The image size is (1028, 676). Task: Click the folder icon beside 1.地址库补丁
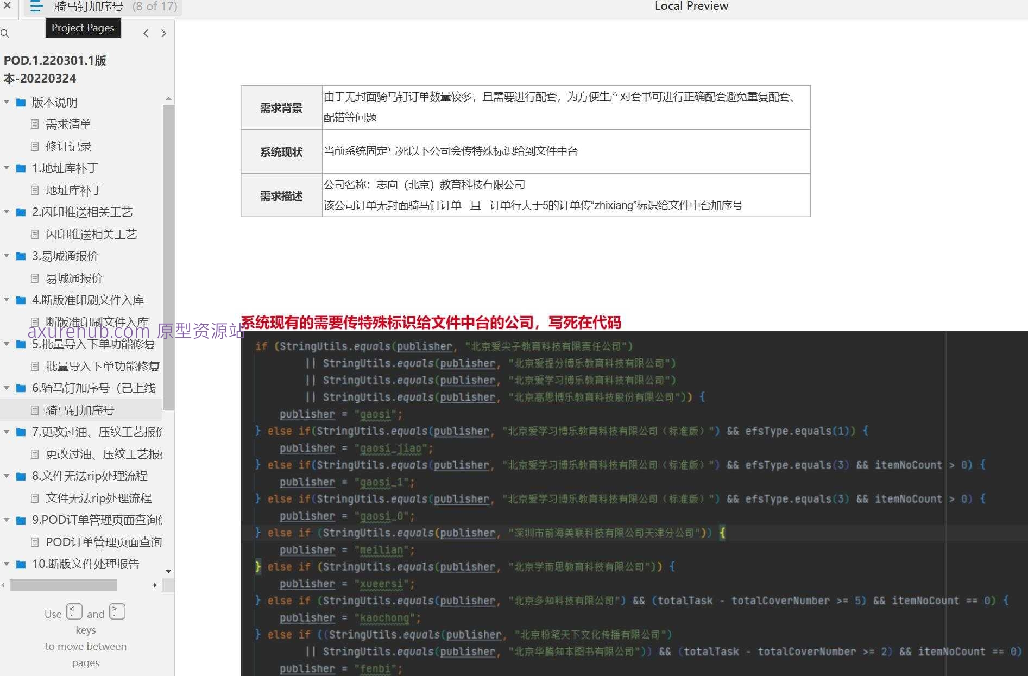pos(20,168)
